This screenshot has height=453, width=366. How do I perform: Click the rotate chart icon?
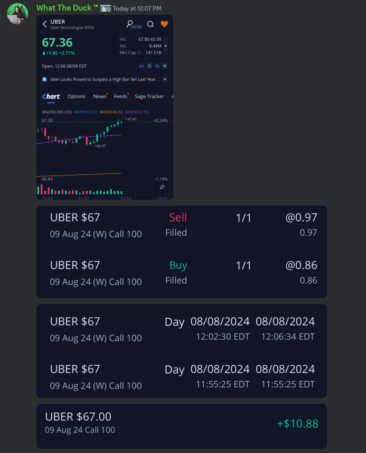[162, 187]
